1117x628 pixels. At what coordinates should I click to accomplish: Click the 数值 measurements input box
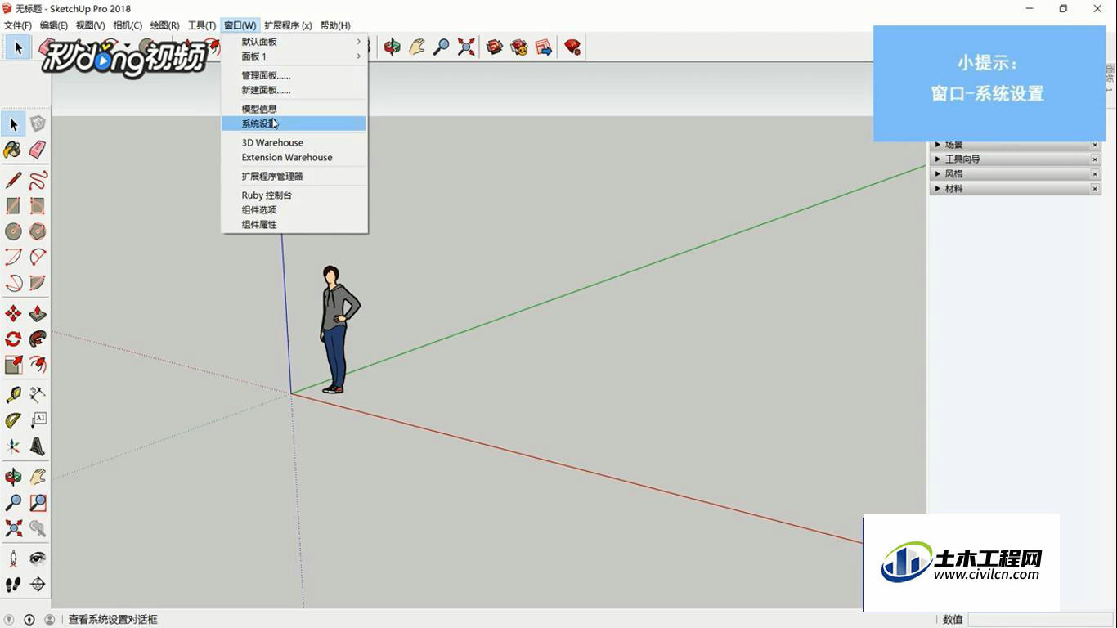coord(1040,620)
